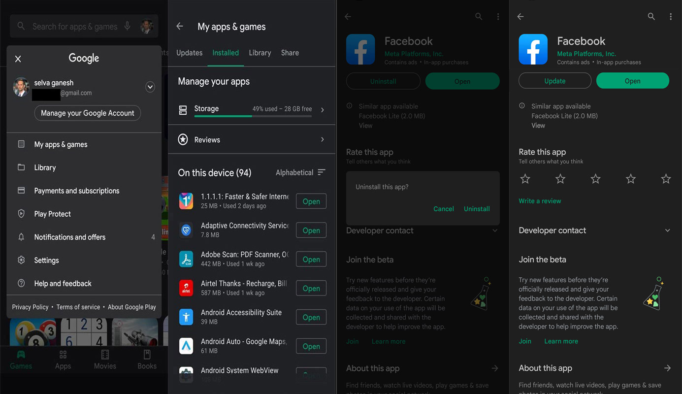This screenshot has height=394, width=682.
Task: Expand Developer contact section on bright page
Action: pos(668,230)
